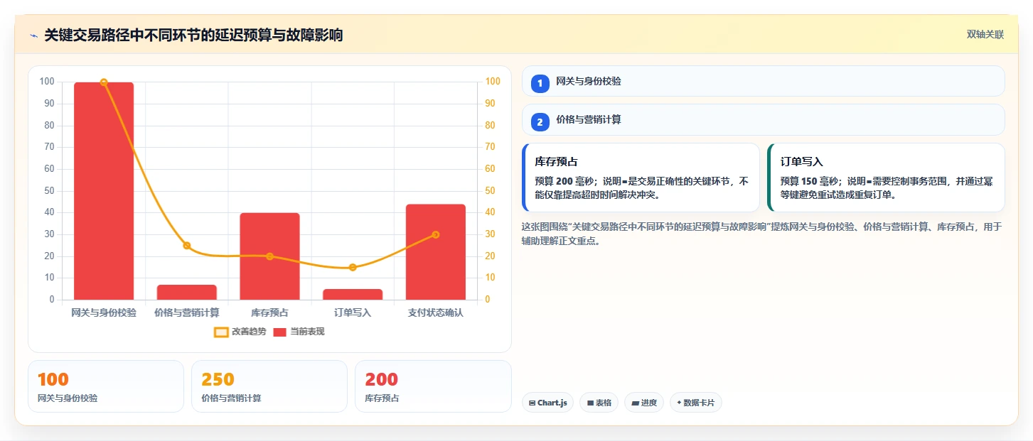Click the 双轴关联 label in header

985,35
